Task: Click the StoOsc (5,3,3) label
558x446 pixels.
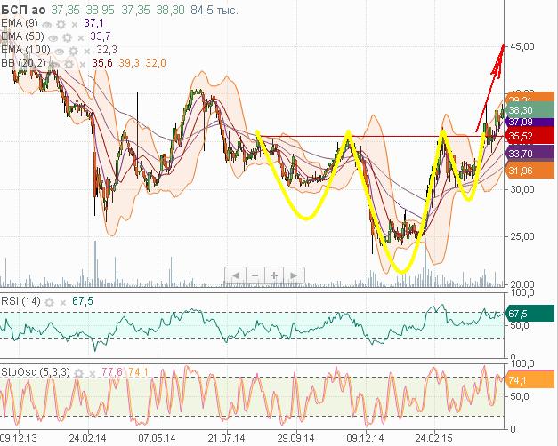Action: tap(36, 372)
